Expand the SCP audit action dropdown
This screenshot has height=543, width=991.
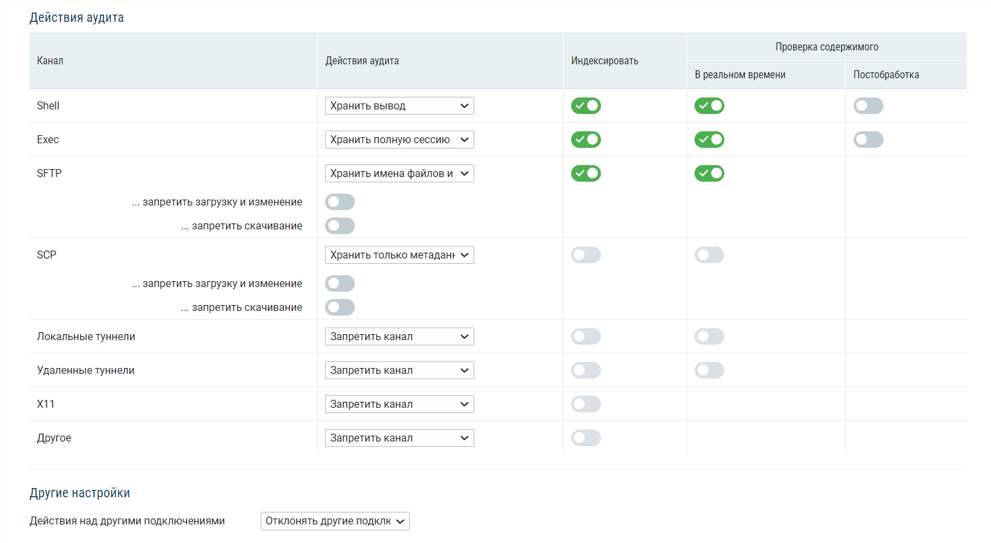coord(399,255)
